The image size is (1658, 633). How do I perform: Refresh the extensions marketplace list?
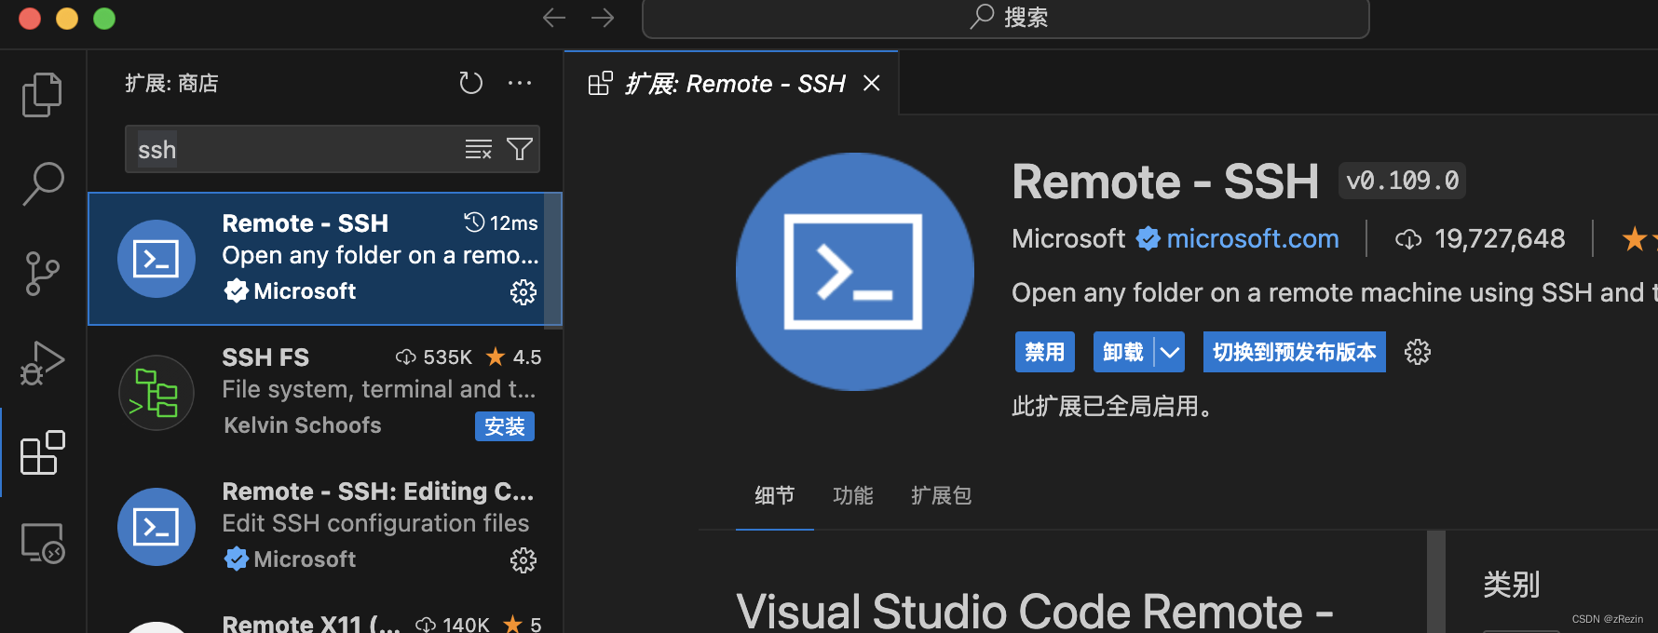click(x=470, y=83)
